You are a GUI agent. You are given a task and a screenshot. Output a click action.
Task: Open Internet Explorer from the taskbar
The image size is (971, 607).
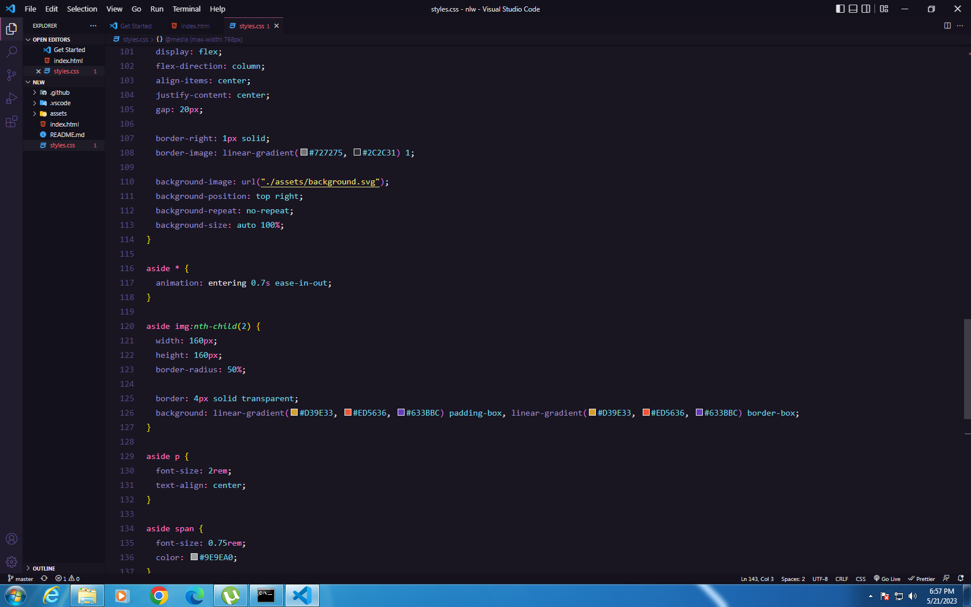click(x=52, y=595)
